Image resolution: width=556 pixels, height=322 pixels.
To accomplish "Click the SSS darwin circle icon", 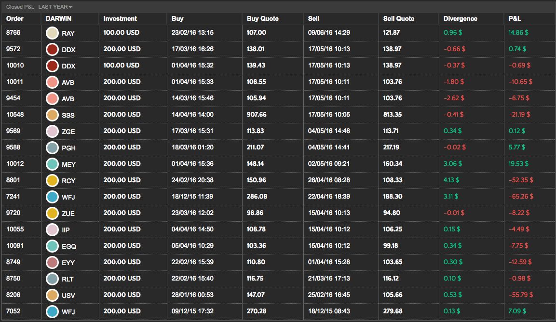I will point(52,115).
